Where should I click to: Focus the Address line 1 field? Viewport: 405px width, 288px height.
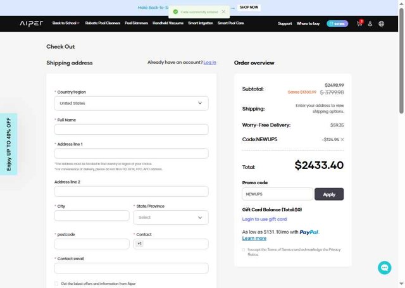[x=131, y=153]
